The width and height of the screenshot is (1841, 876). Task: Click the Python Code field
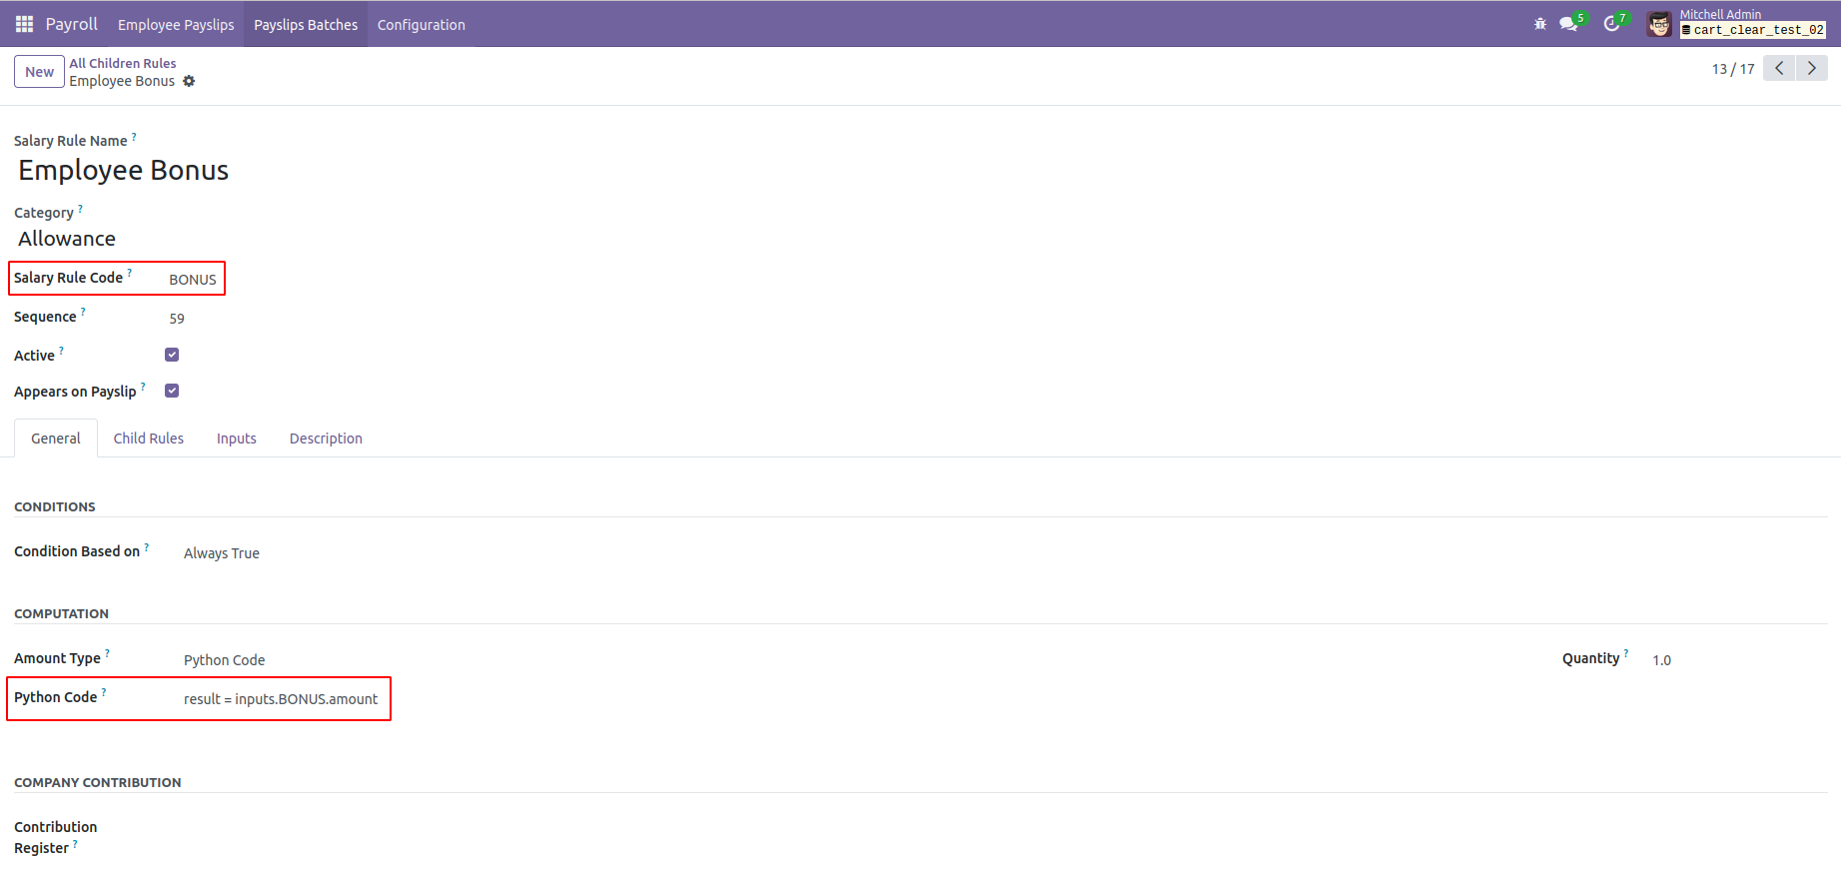(281, 699)
